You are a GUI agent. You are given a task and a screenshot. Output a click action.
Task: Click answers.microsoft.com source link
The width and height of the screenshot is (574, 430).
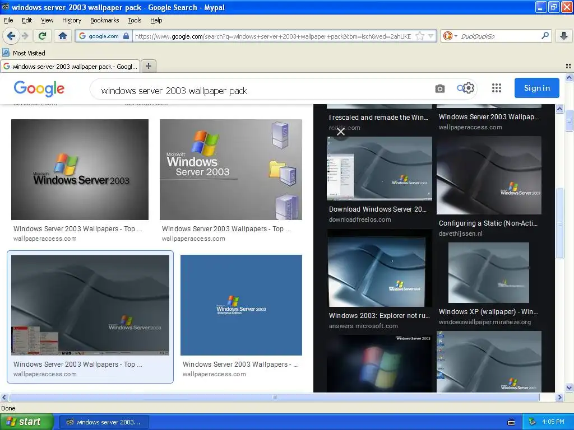click(x=363, y=326)
